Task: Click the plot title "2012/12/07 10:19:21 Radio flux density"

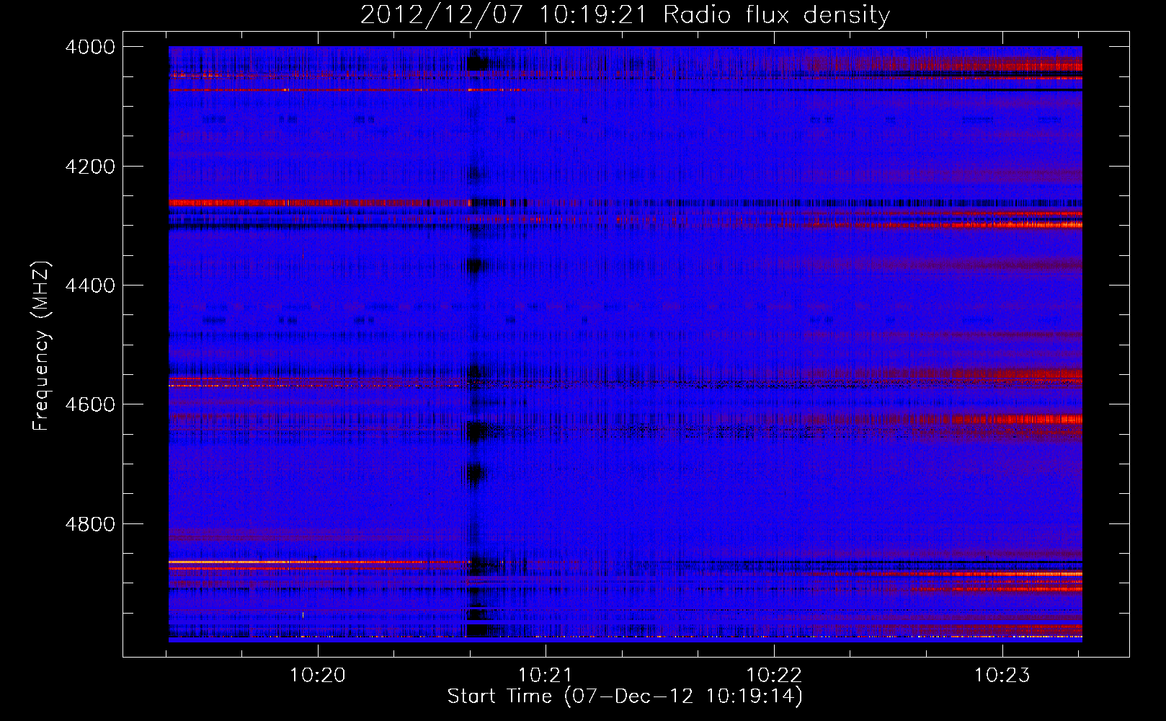Action: click(x=625, y=14)
